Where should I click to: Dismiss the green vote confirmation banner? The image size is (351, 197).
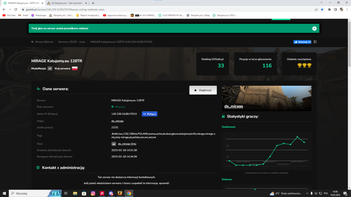pyautogui.click(x=314, y=28)
